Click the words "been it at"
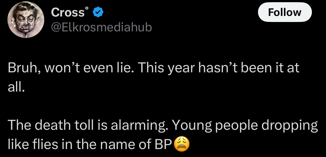The image size is (326, 157). pos(271,68)
